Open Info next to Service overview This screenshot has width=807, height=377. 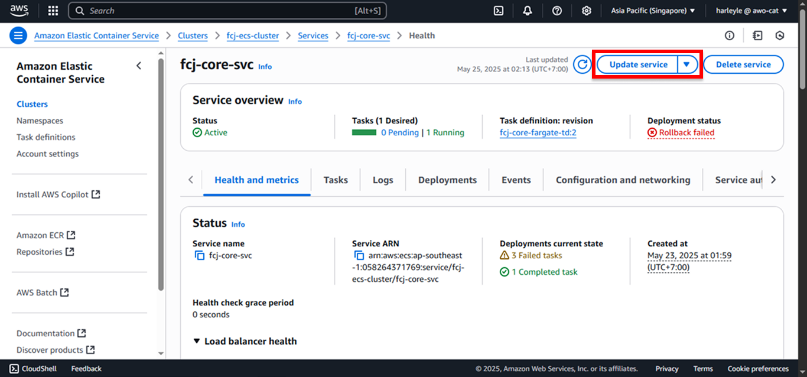[x=295, y=102]
